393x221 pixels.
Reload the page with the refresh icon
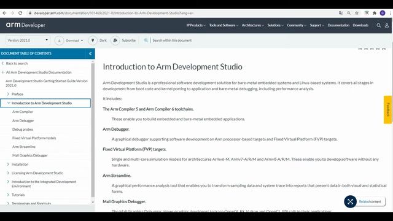coord(20,13)
